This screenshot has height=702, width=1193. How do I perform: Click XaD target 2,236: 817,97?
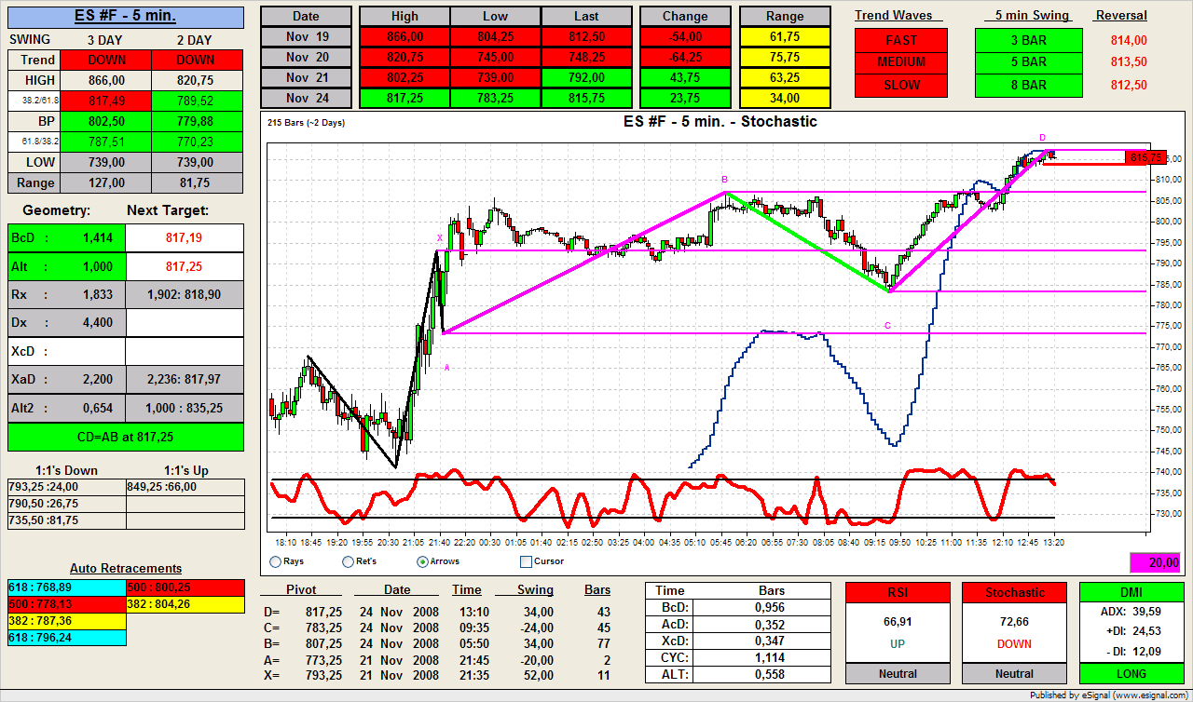185,379
